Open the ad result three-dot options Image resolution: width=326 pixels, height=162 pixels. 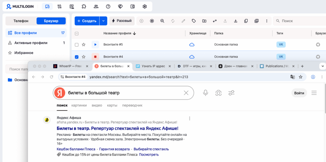pyautogui.click(x=189, y=118)
